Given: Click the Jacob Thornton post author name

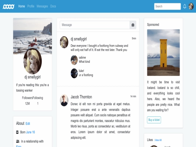Looking at the screenshot, I should pyautogui.click(x=81, y=97).
